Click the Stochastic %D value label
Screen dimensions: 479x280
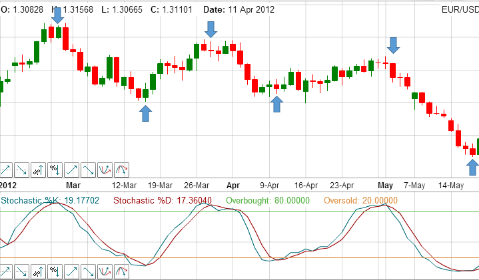[x=163, y=200]
